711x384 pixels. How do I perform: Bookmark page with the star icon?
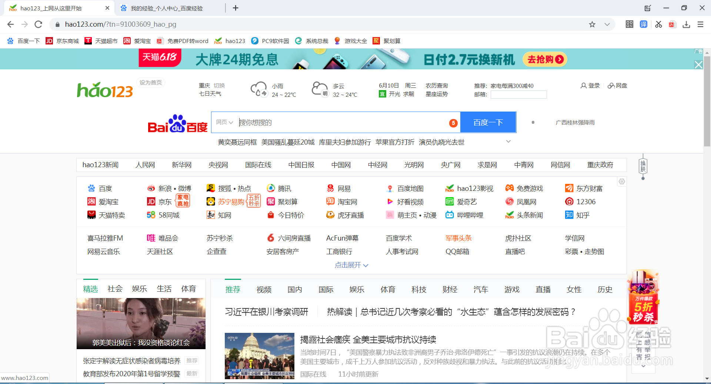coord(592,24)
